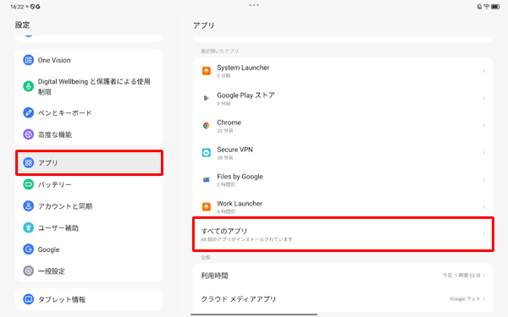Tap the 今日: 1 時間 53 分 value
Image resolution: width=508 pixels, height=317 pixels.
[461, 276]
